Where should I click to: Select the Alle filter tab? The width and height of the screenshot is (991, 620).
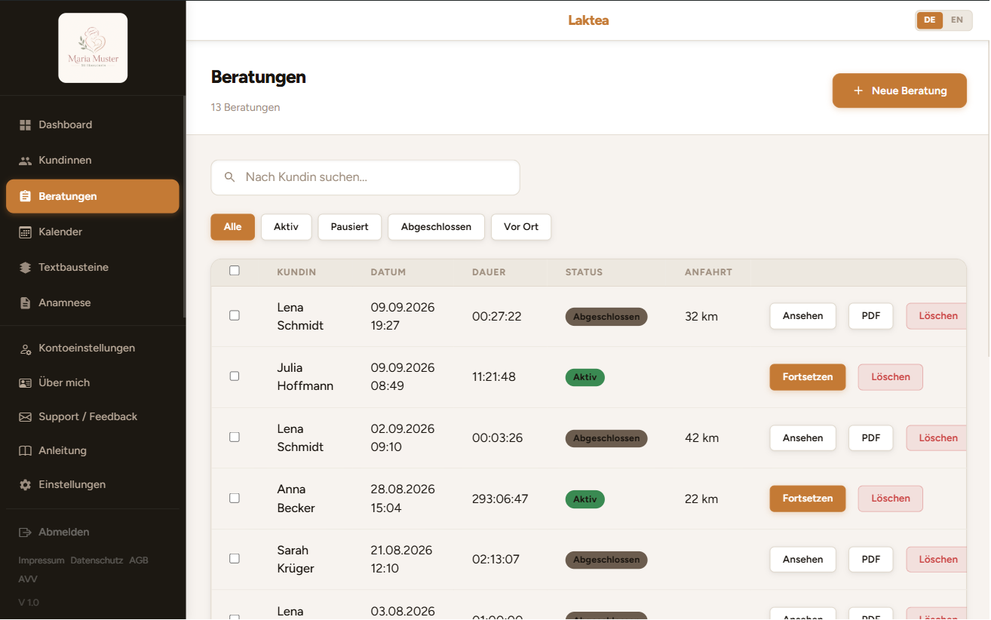232,227
